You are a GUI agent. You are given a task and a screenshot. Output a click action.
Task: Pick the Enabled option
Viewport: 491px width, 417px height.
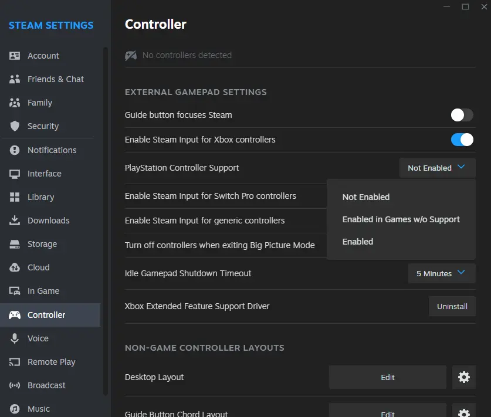(401, 242)
